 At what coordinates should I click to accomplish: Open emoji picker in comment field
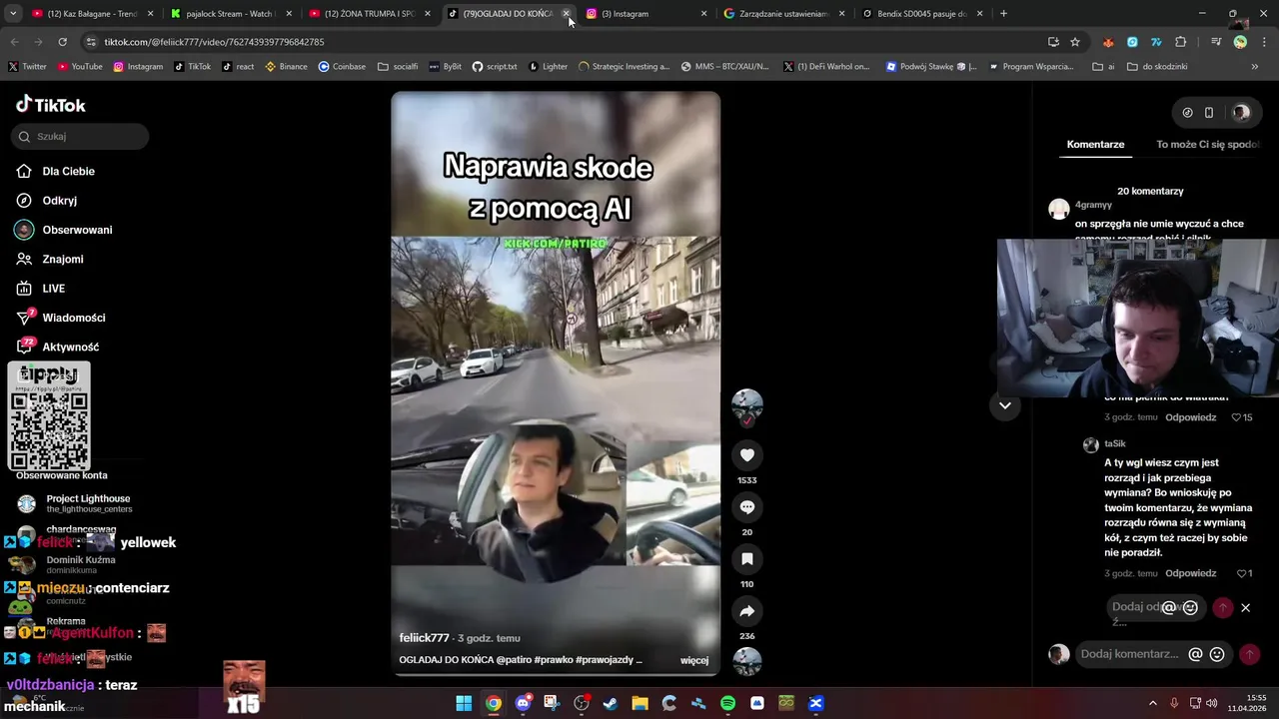(x=1217, y=654)
